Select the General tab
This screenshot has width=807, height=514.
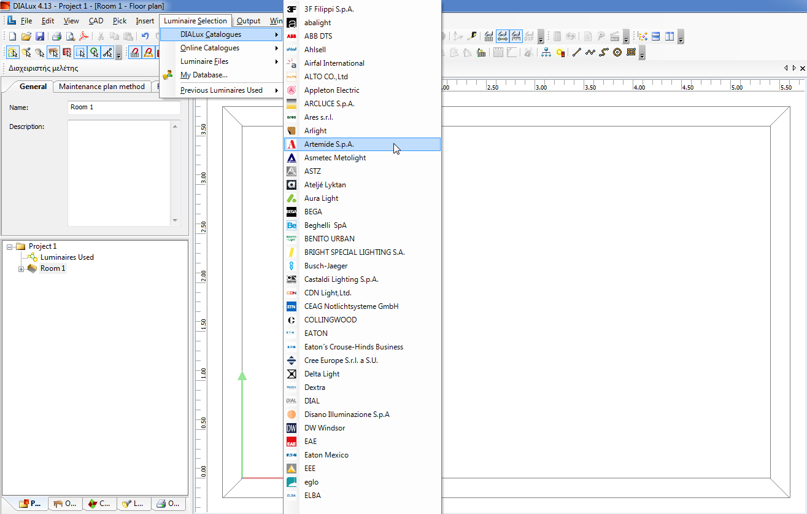tap(33, 87)
